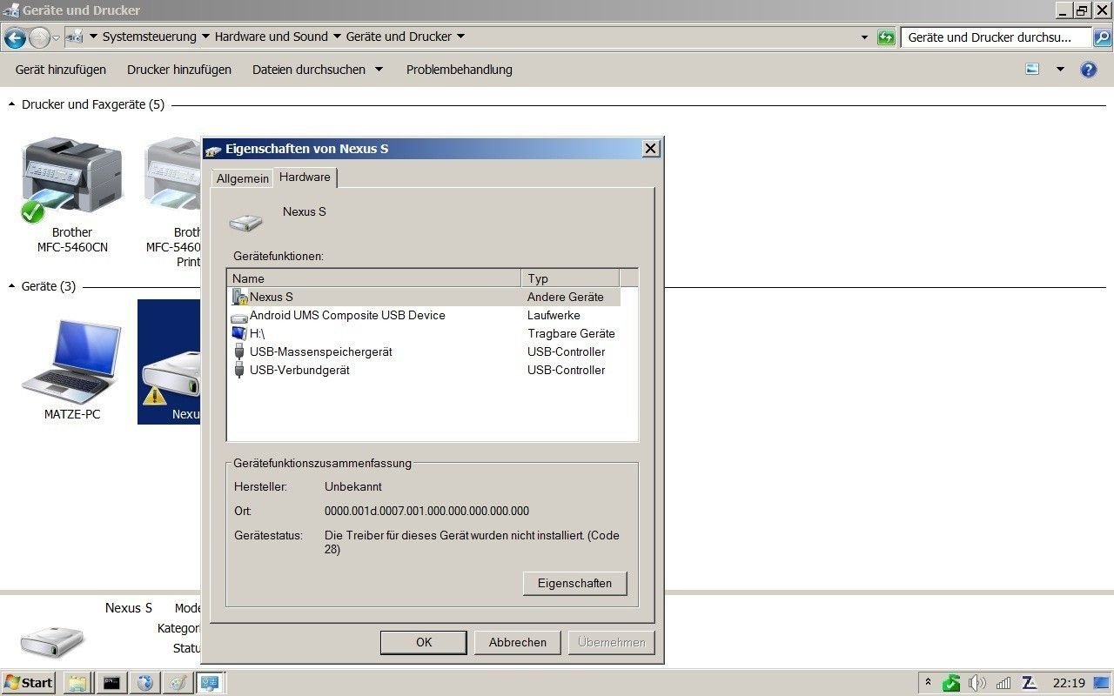The height and width of the screenshot is (696, 1114).
Task: Click the Back navigation arrow button
Action: point(15,37)
